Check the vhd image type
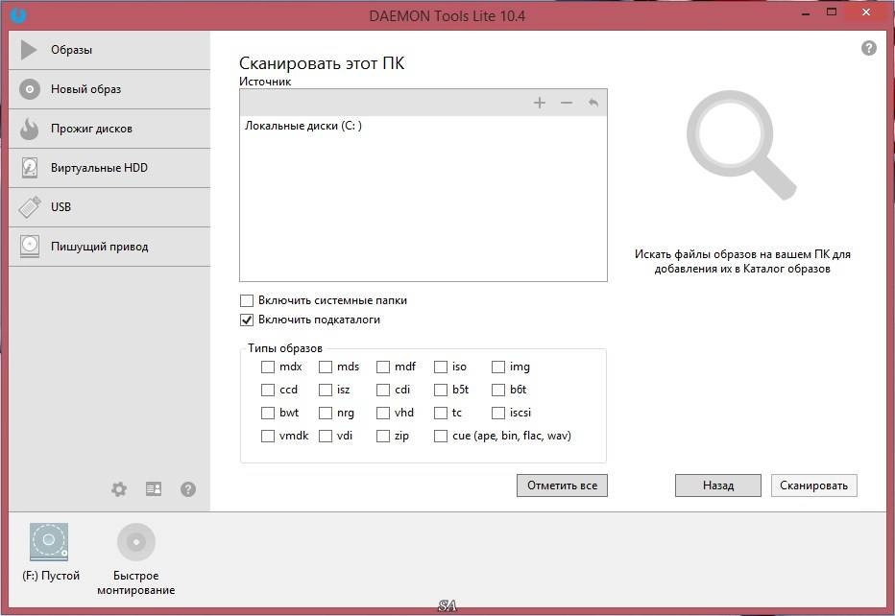Image resolution: width=895 pixels, height=616 pixels. click(383, 413)
